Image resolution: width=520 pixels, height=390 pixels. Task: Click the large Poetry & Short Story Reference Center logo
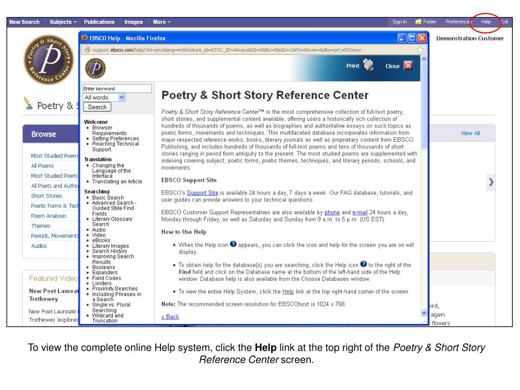click(48, 60)
